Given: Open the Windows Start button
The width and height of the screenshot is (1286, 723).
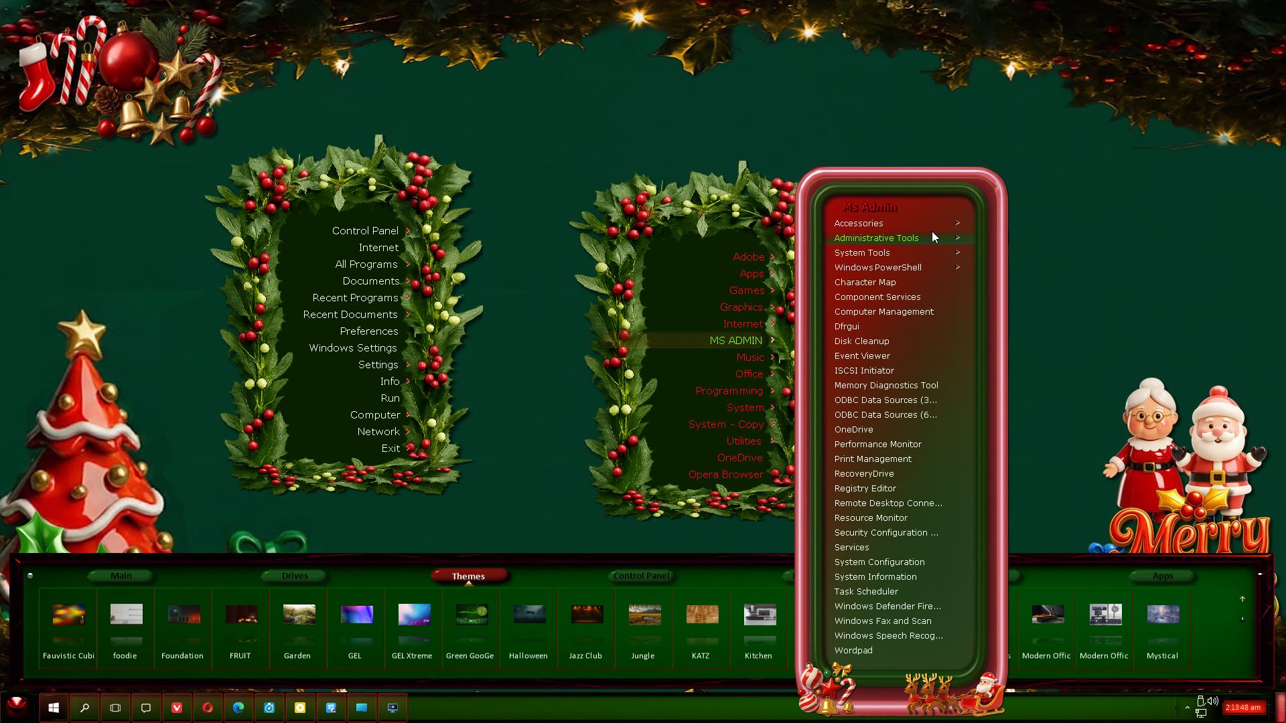Looking at the screenshot, I should coord(54,708).
